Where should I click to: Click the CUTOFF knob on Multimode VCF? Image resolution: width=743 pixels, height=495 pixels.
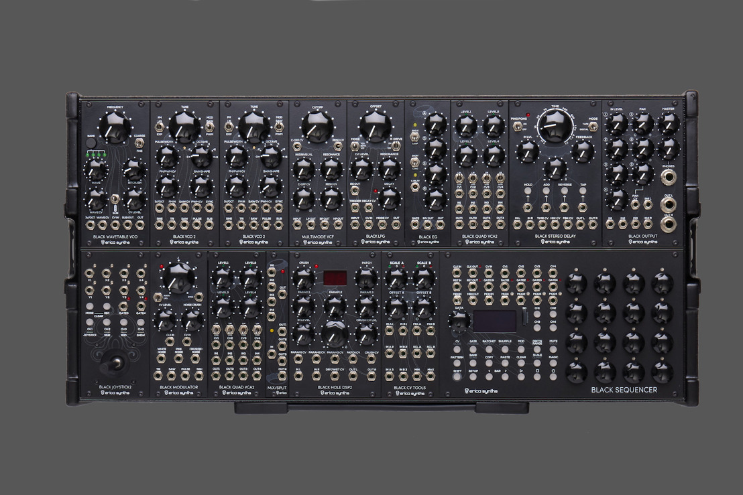(x=317, y=126)
